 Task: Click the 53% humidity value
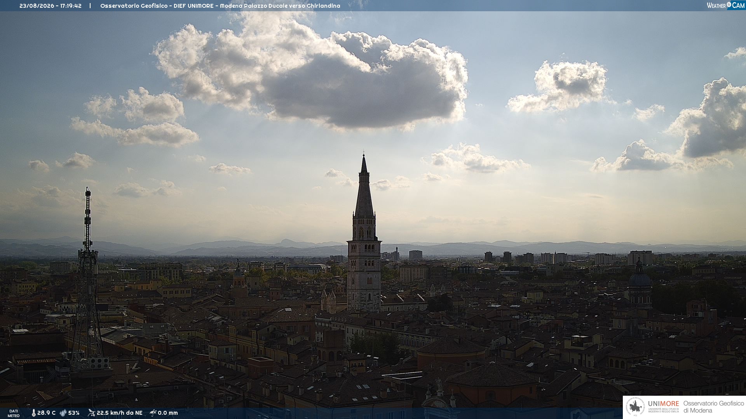74,413
